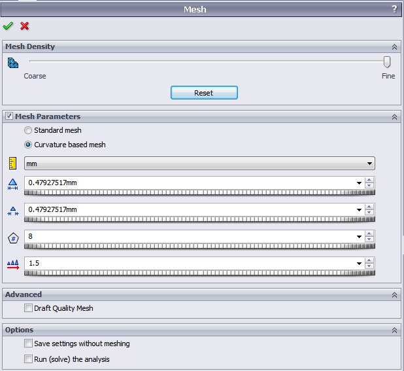The width and height of the screenshot is (404, 371).
Task: Click the Coarse label
Action: click(x=35, y=76)
